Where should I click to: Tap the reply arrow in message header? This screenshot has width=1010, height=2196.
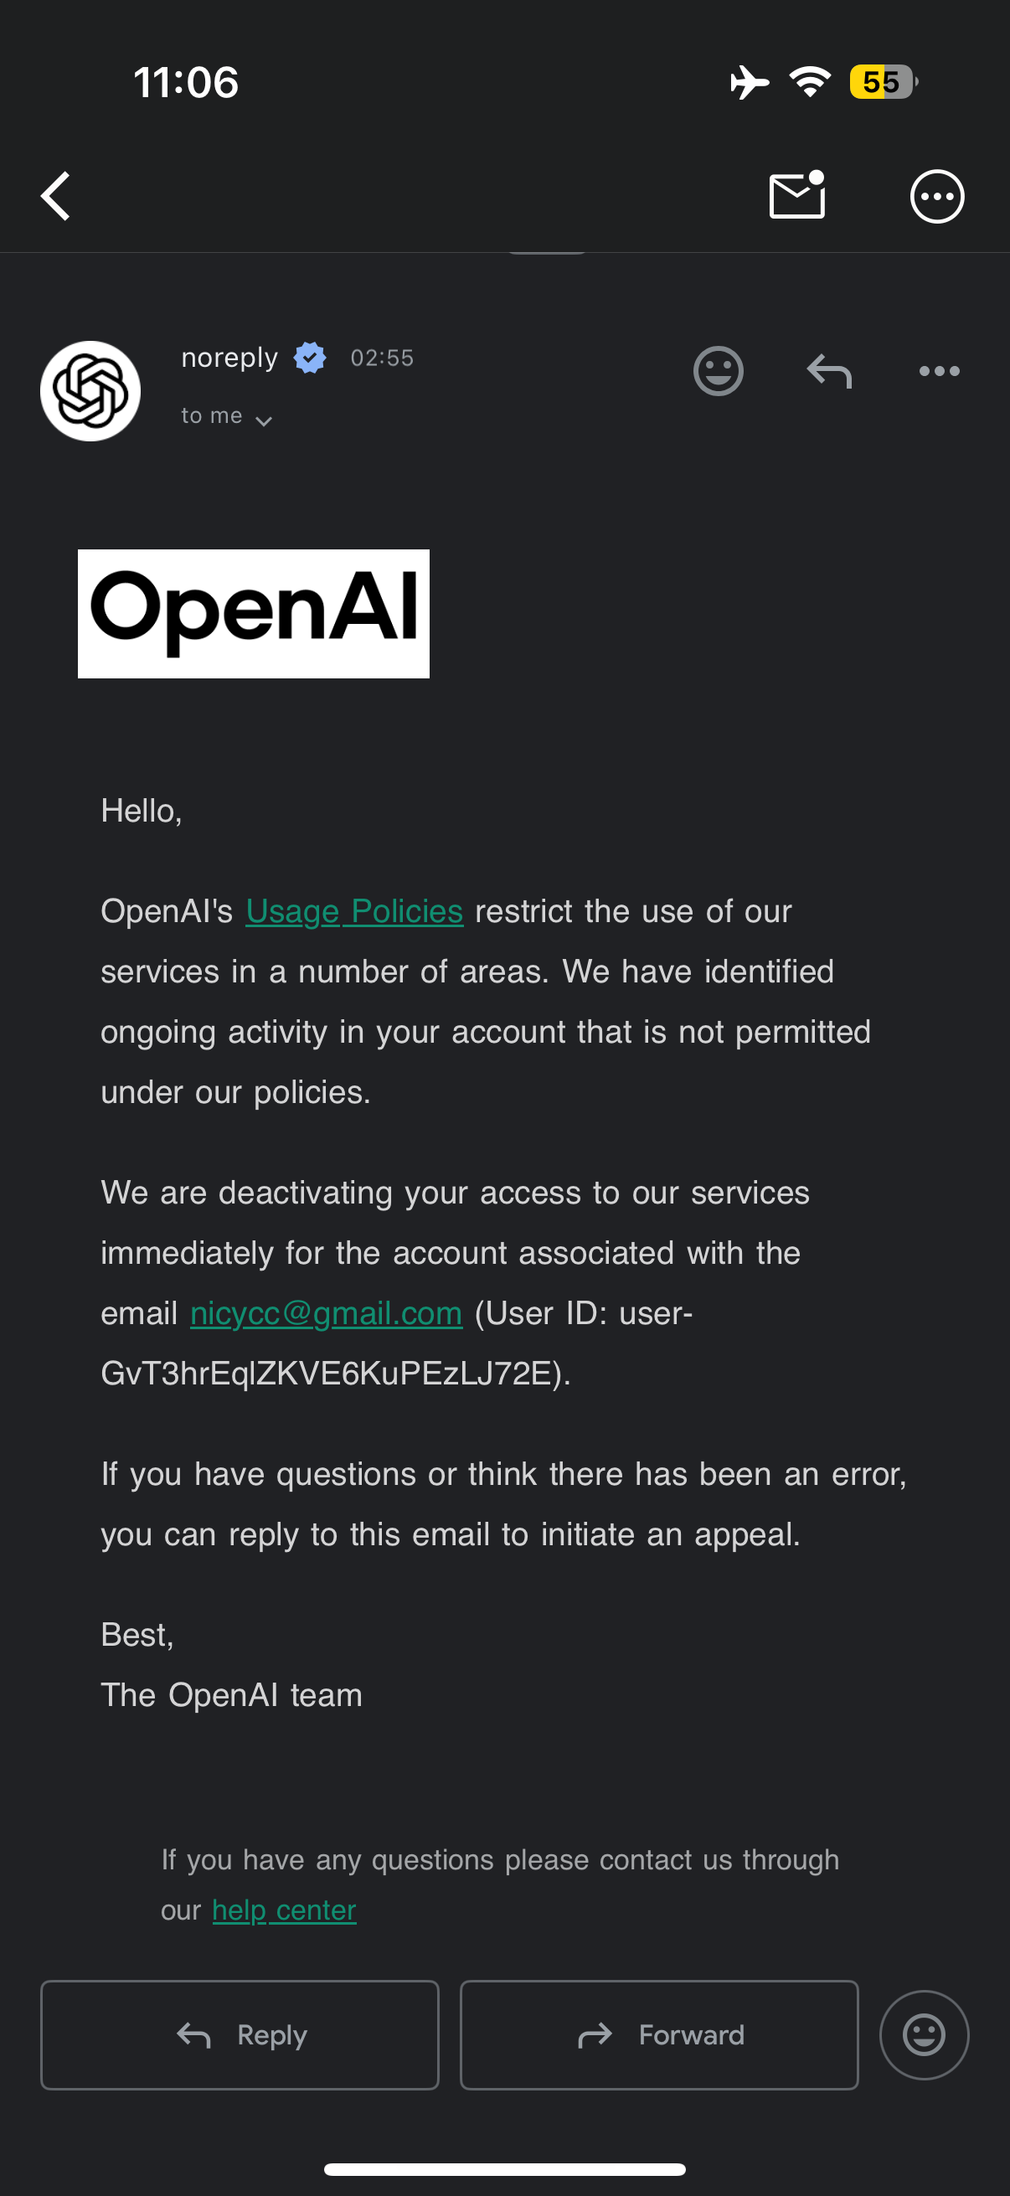pos(829,372)
